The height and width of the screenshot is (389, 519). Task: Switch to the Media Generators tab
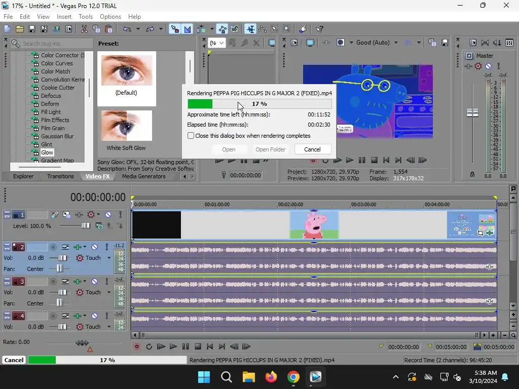tap(143, 176)
